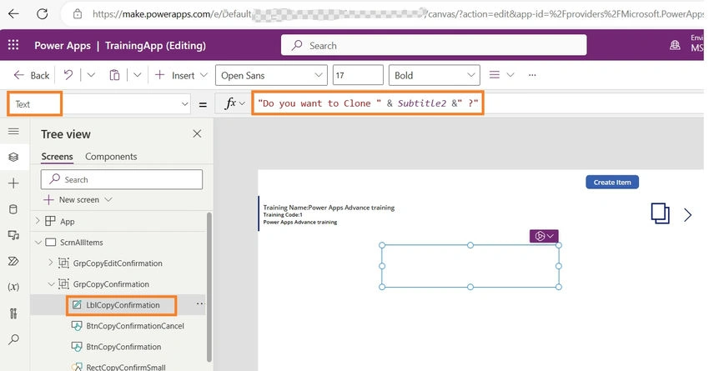This screenshot has height=371, width=709.
Task: Select the Tree view layers icon
Action: tap(13, 157)
